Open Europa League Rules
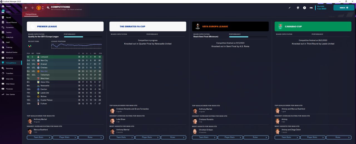The image size is (356, 144). click(x=256, y=137)
